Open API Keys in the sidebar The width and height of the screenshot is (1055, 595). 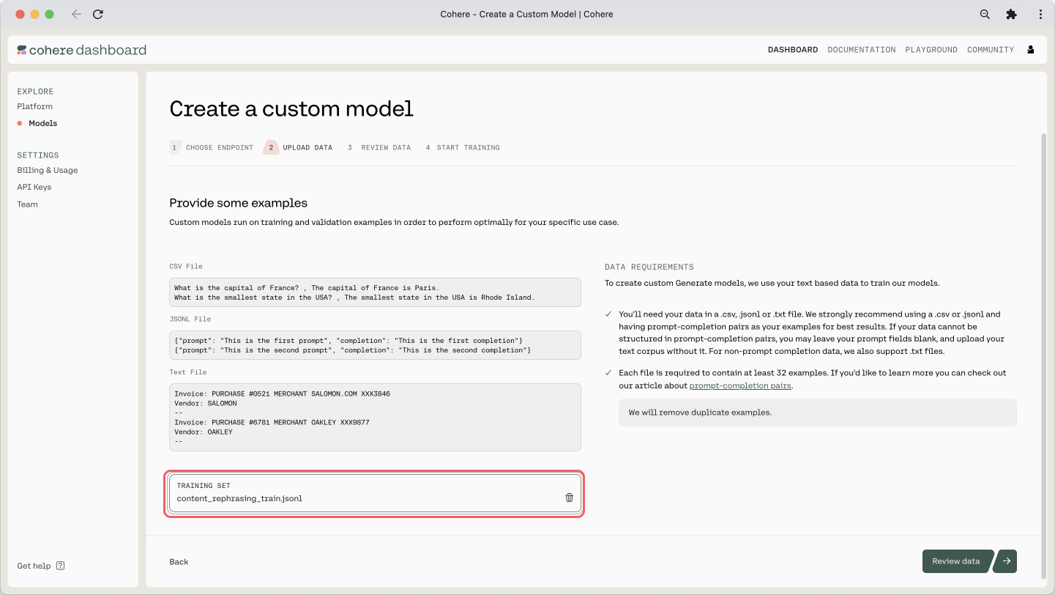pos(34,187)
